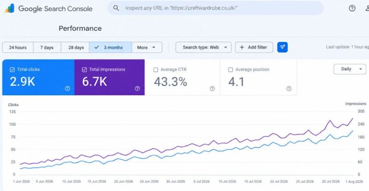The width and height of the screenshot is (369, 191).
Task: Click the Google Search Console logo
Action: (x=9, y=9)
